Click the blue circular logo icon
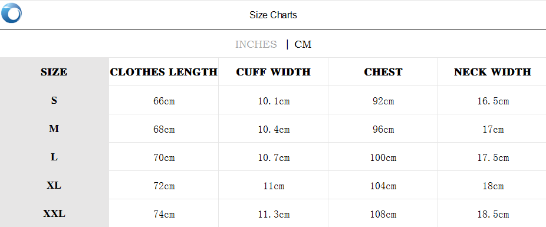546x227 pixels. click(11, 13)
